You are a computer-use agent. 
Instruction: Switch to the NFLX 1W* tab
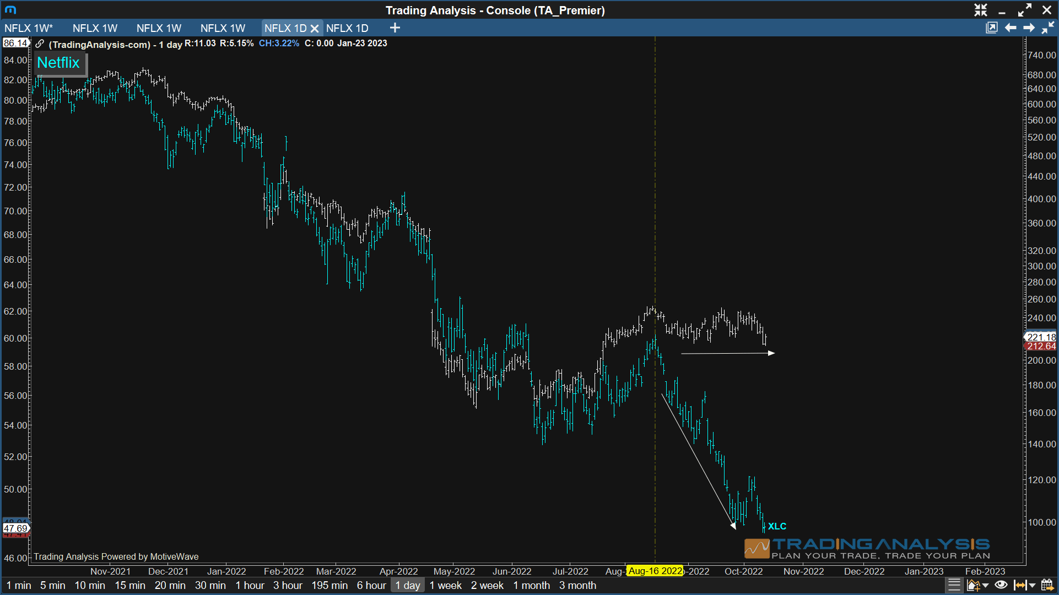point(29,28)
